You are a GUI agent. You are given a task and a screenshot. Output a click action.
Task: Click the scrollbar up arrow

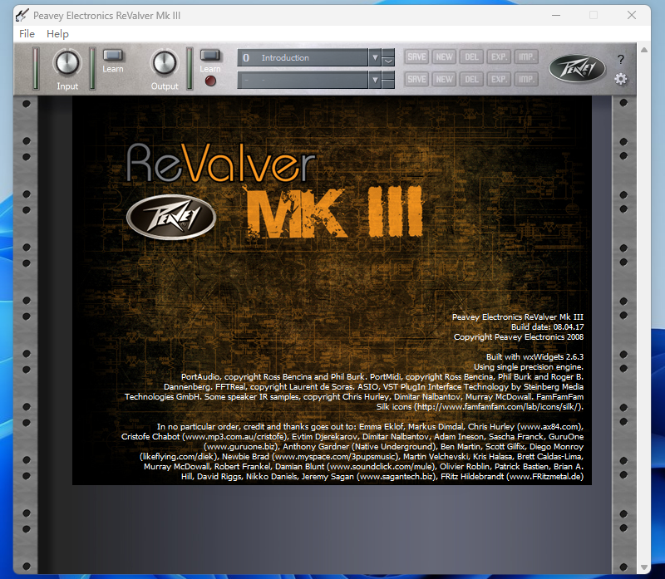644,50
